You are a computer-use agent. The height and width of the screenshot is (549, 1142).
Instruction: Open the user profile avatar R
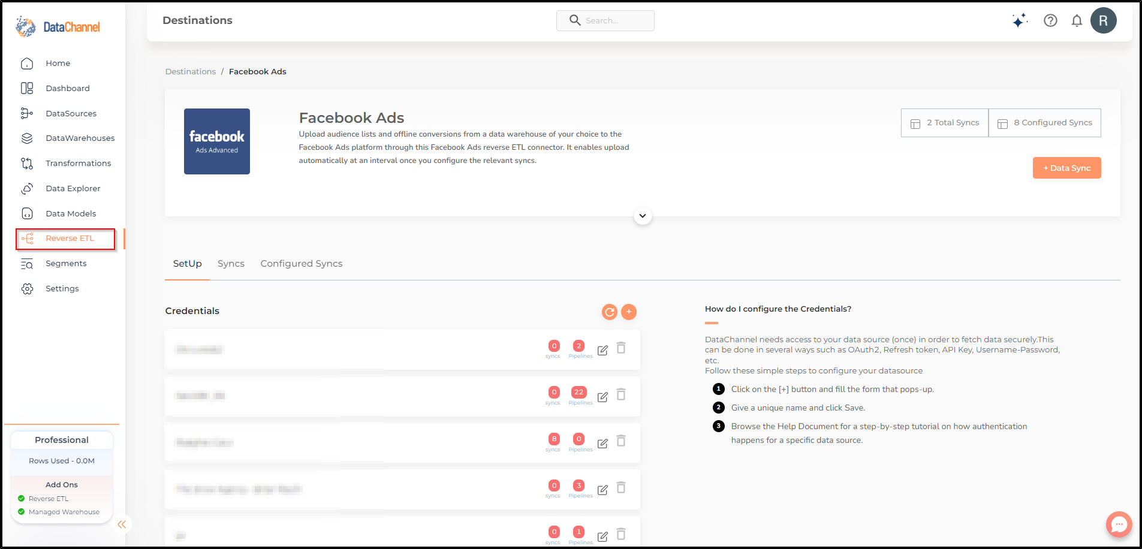tap(1103, 20)
